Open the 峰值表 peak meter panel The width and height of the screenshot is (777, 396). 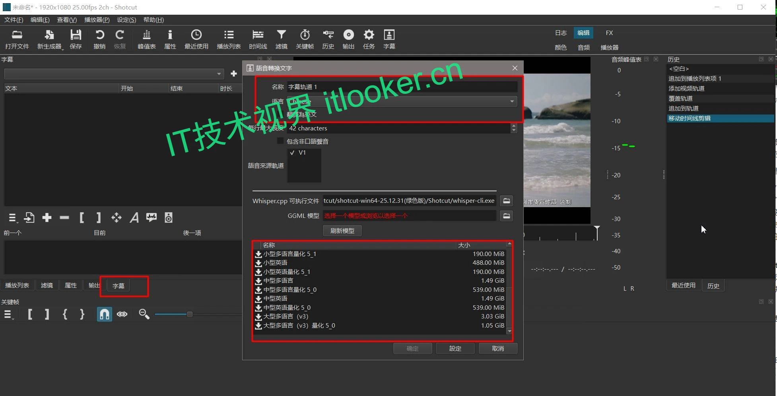(x=146, y=39)
